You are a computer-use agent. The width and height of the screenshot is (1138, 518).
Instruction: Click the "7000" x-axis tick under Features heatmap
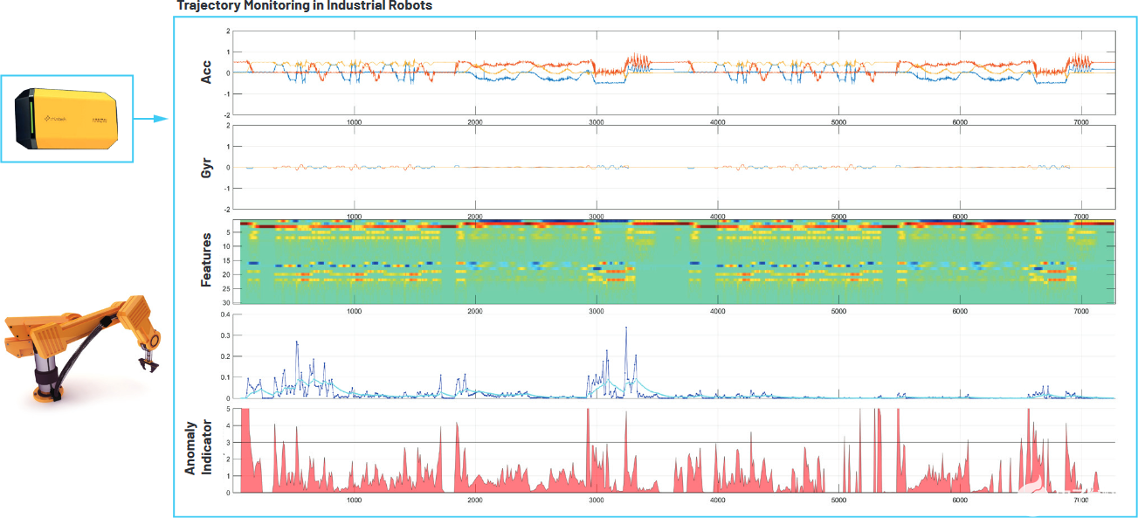(1080, 311)
